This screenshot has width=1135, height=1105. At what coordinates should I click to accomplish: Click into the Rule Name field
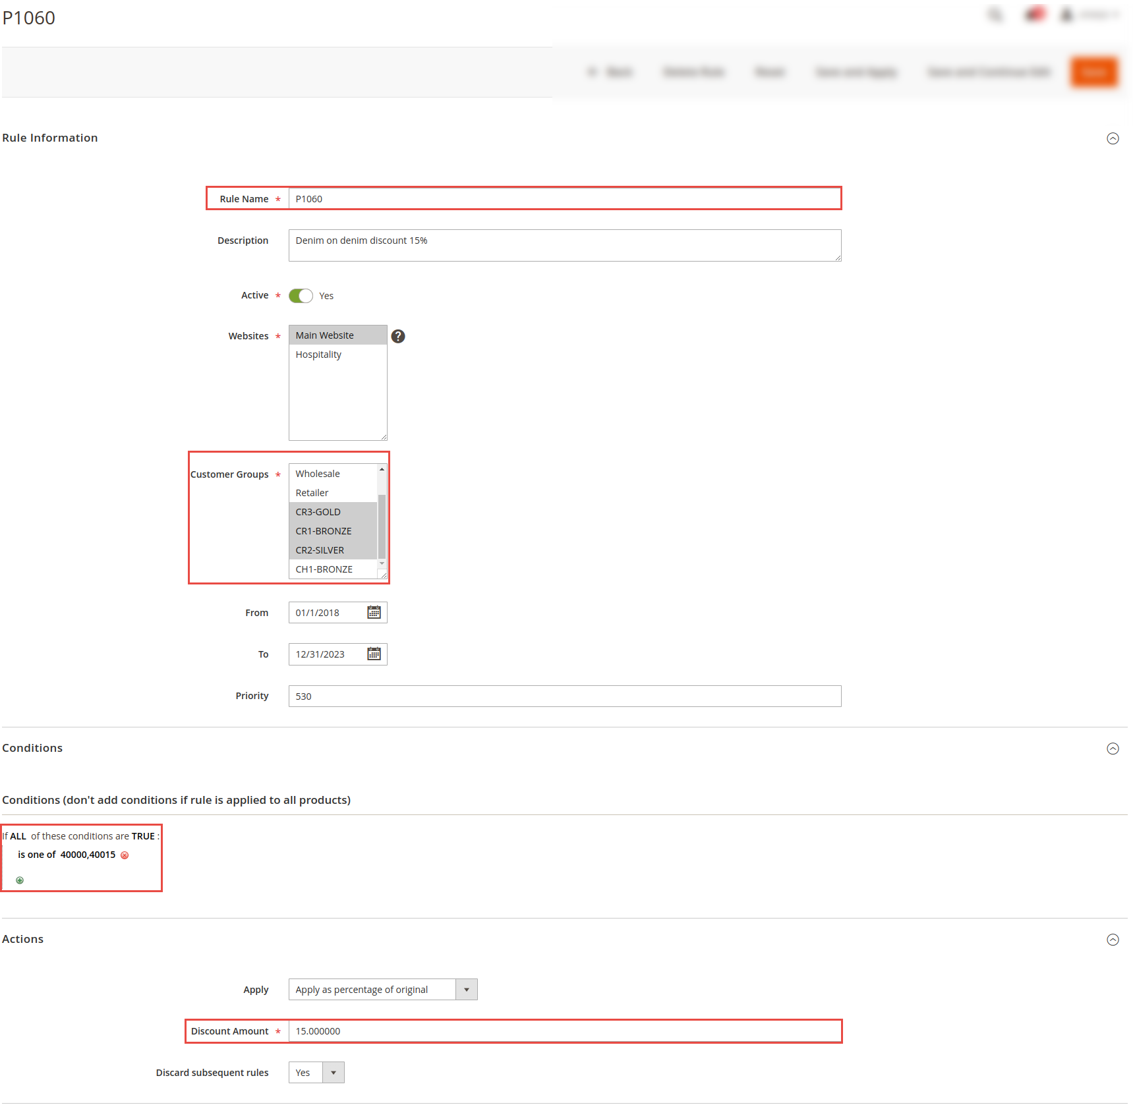(565, 198)
